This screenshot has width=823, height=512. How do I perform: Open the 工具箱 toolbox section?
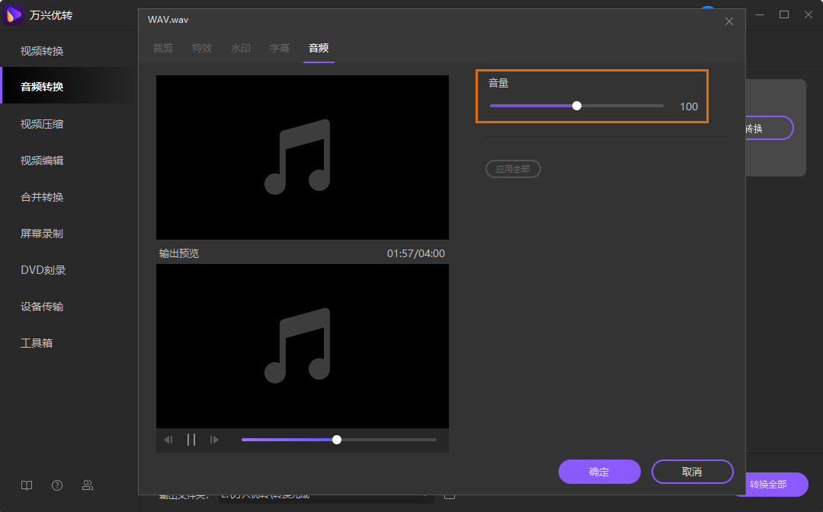[37, 342]
